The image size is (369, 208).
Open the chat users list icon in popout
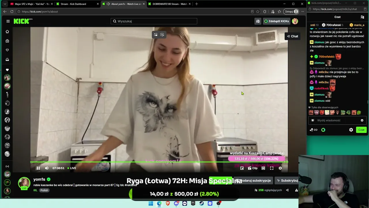362,17
